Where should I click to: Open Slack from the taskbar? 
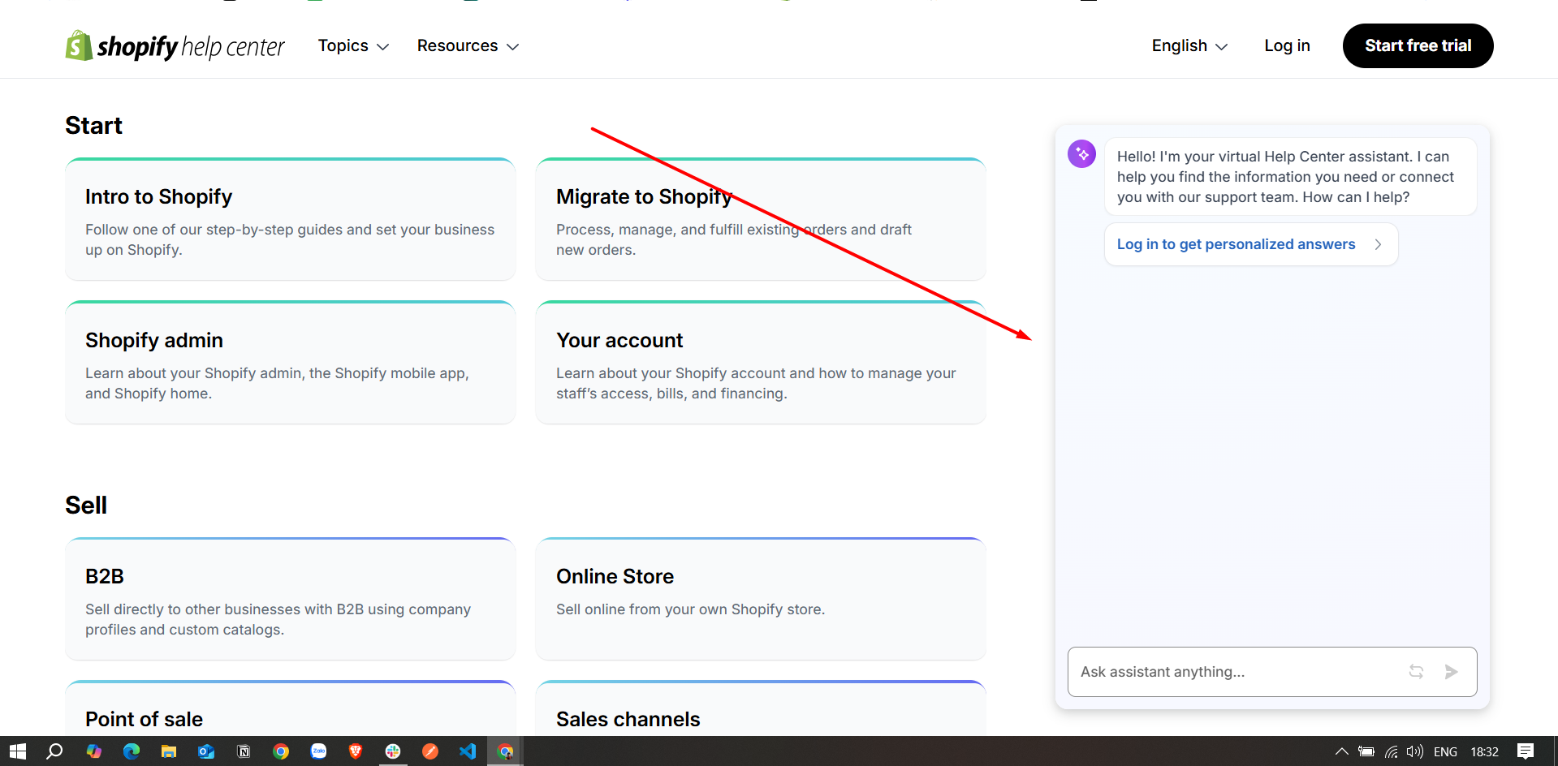[x=393, y=751]
